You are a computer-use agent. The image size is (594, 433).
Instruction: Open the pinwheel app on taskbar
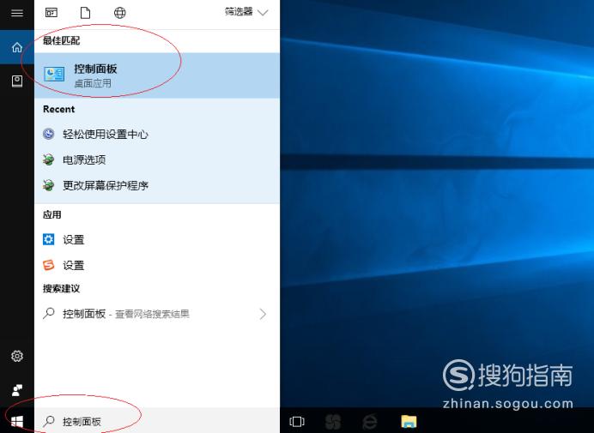point(333,421)
